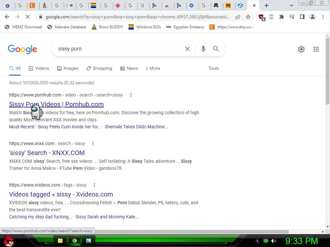Open the third taskbar window icon
The height and width of the screenshot is (247, 330).
(89, 241)
